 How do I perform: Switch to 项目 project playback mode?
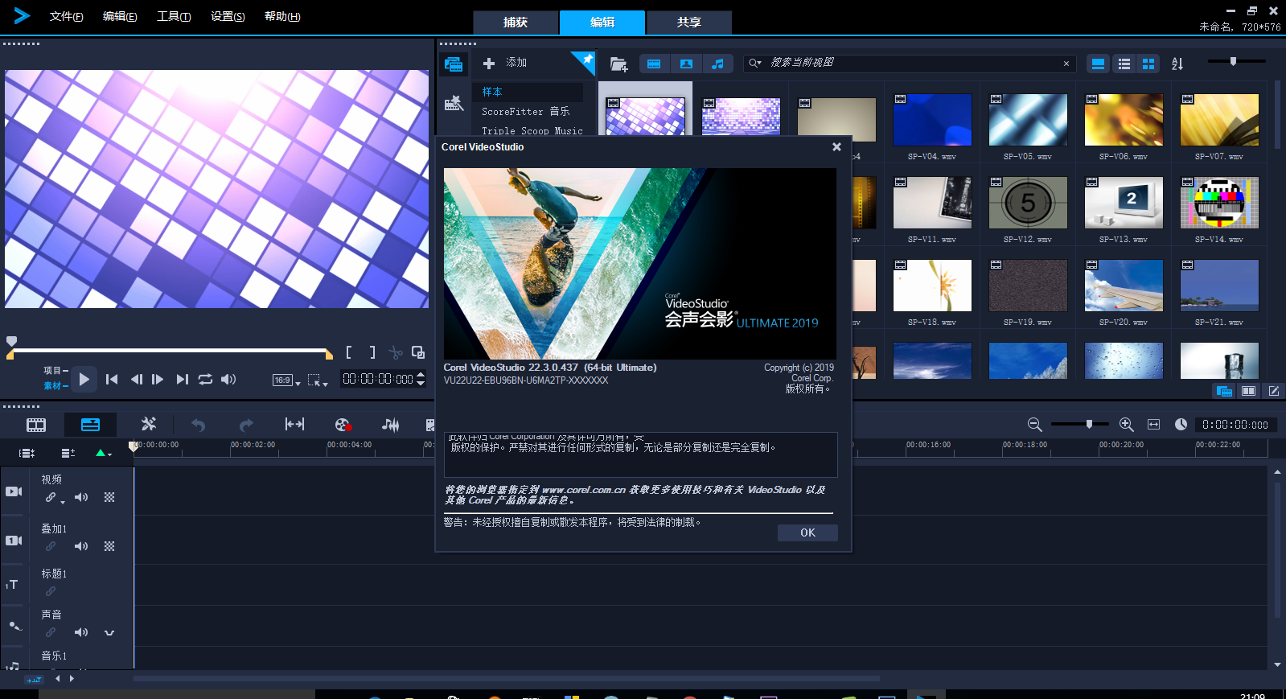point(55,371)
